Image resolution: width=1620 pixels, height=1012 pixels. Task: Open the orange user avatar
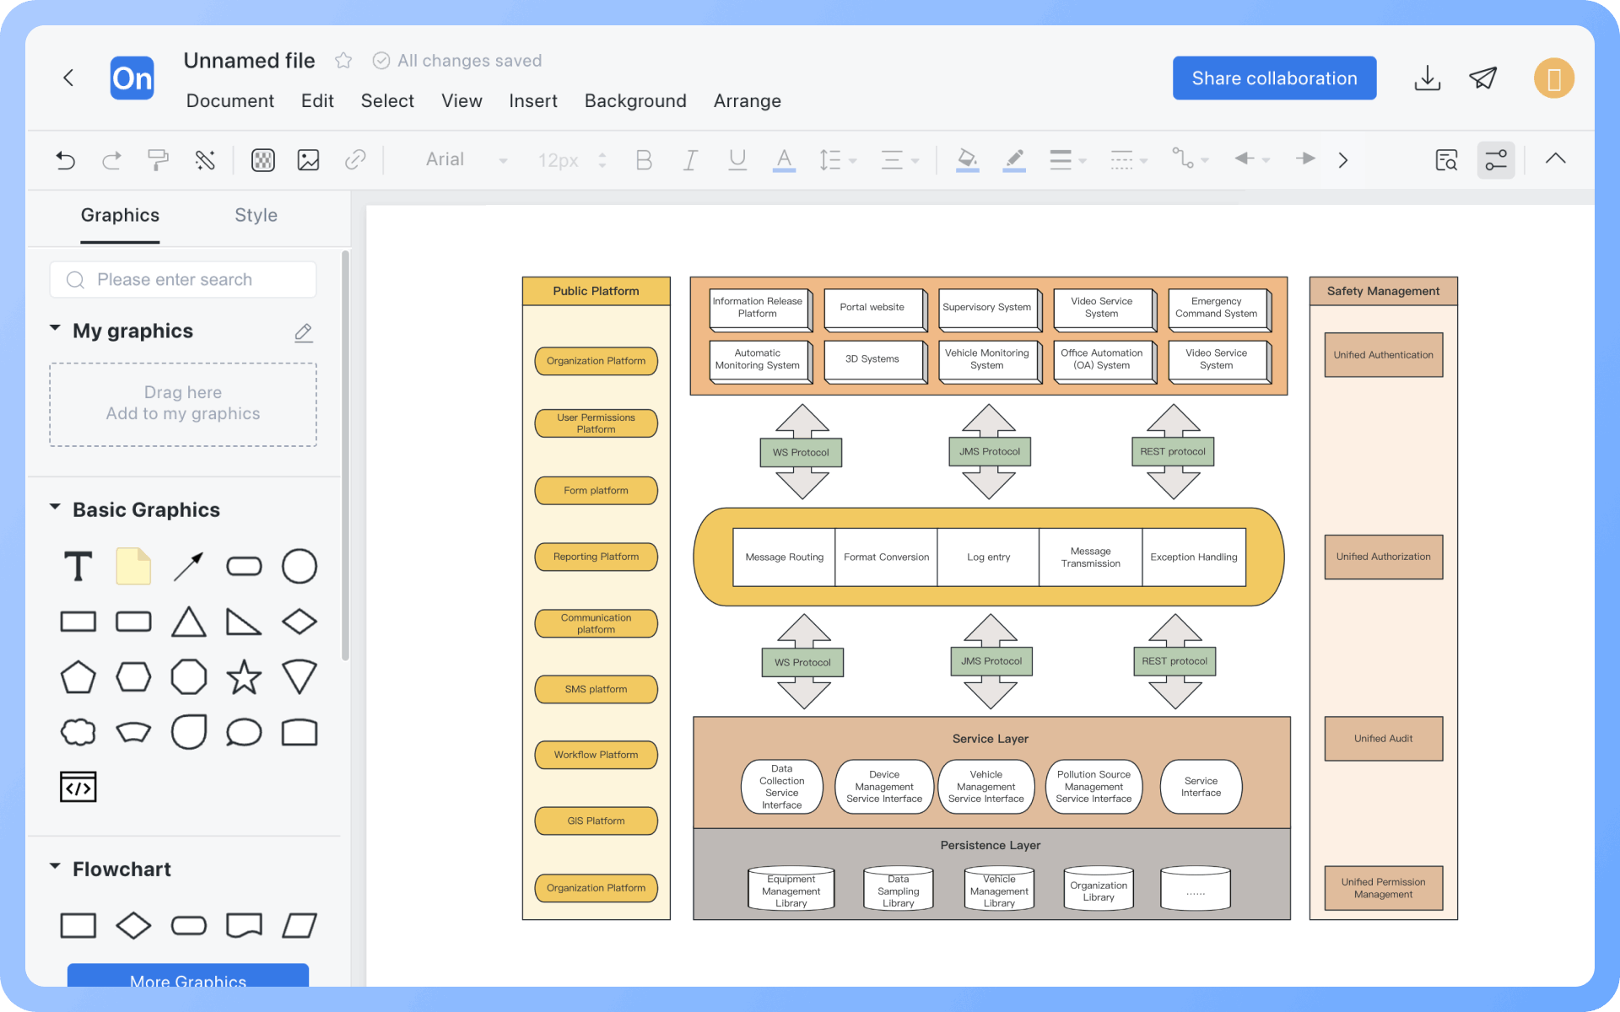pyautogui.click(x=1553, y=78)
